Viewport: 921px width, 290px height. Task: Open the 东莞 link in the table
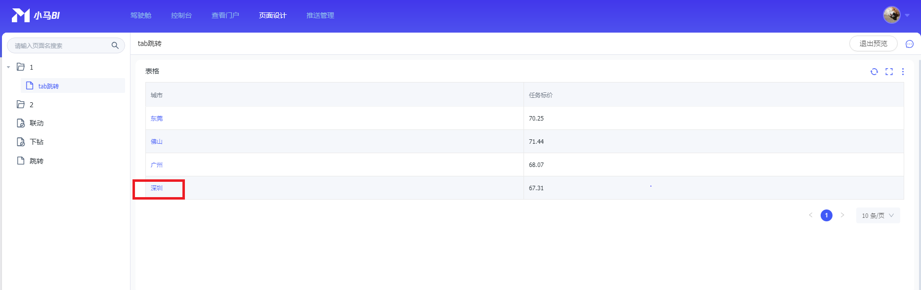point(157,118)
